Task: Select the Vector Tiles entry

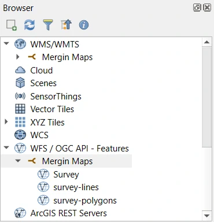Action: coord(52,109)
